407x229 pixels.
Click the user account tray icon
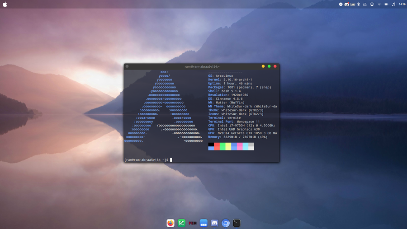372,4
